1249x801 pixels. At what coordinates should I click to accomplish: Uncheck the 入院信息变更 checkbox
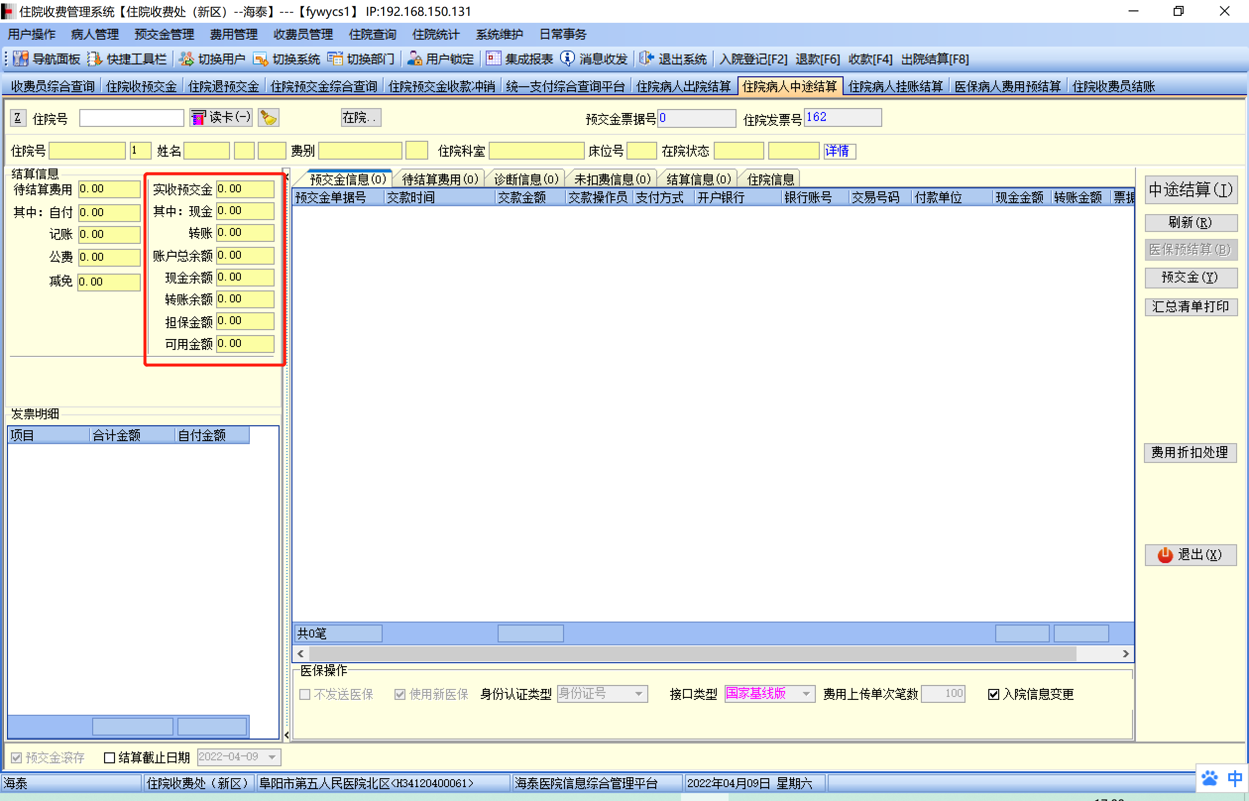[x=993, y=694]
